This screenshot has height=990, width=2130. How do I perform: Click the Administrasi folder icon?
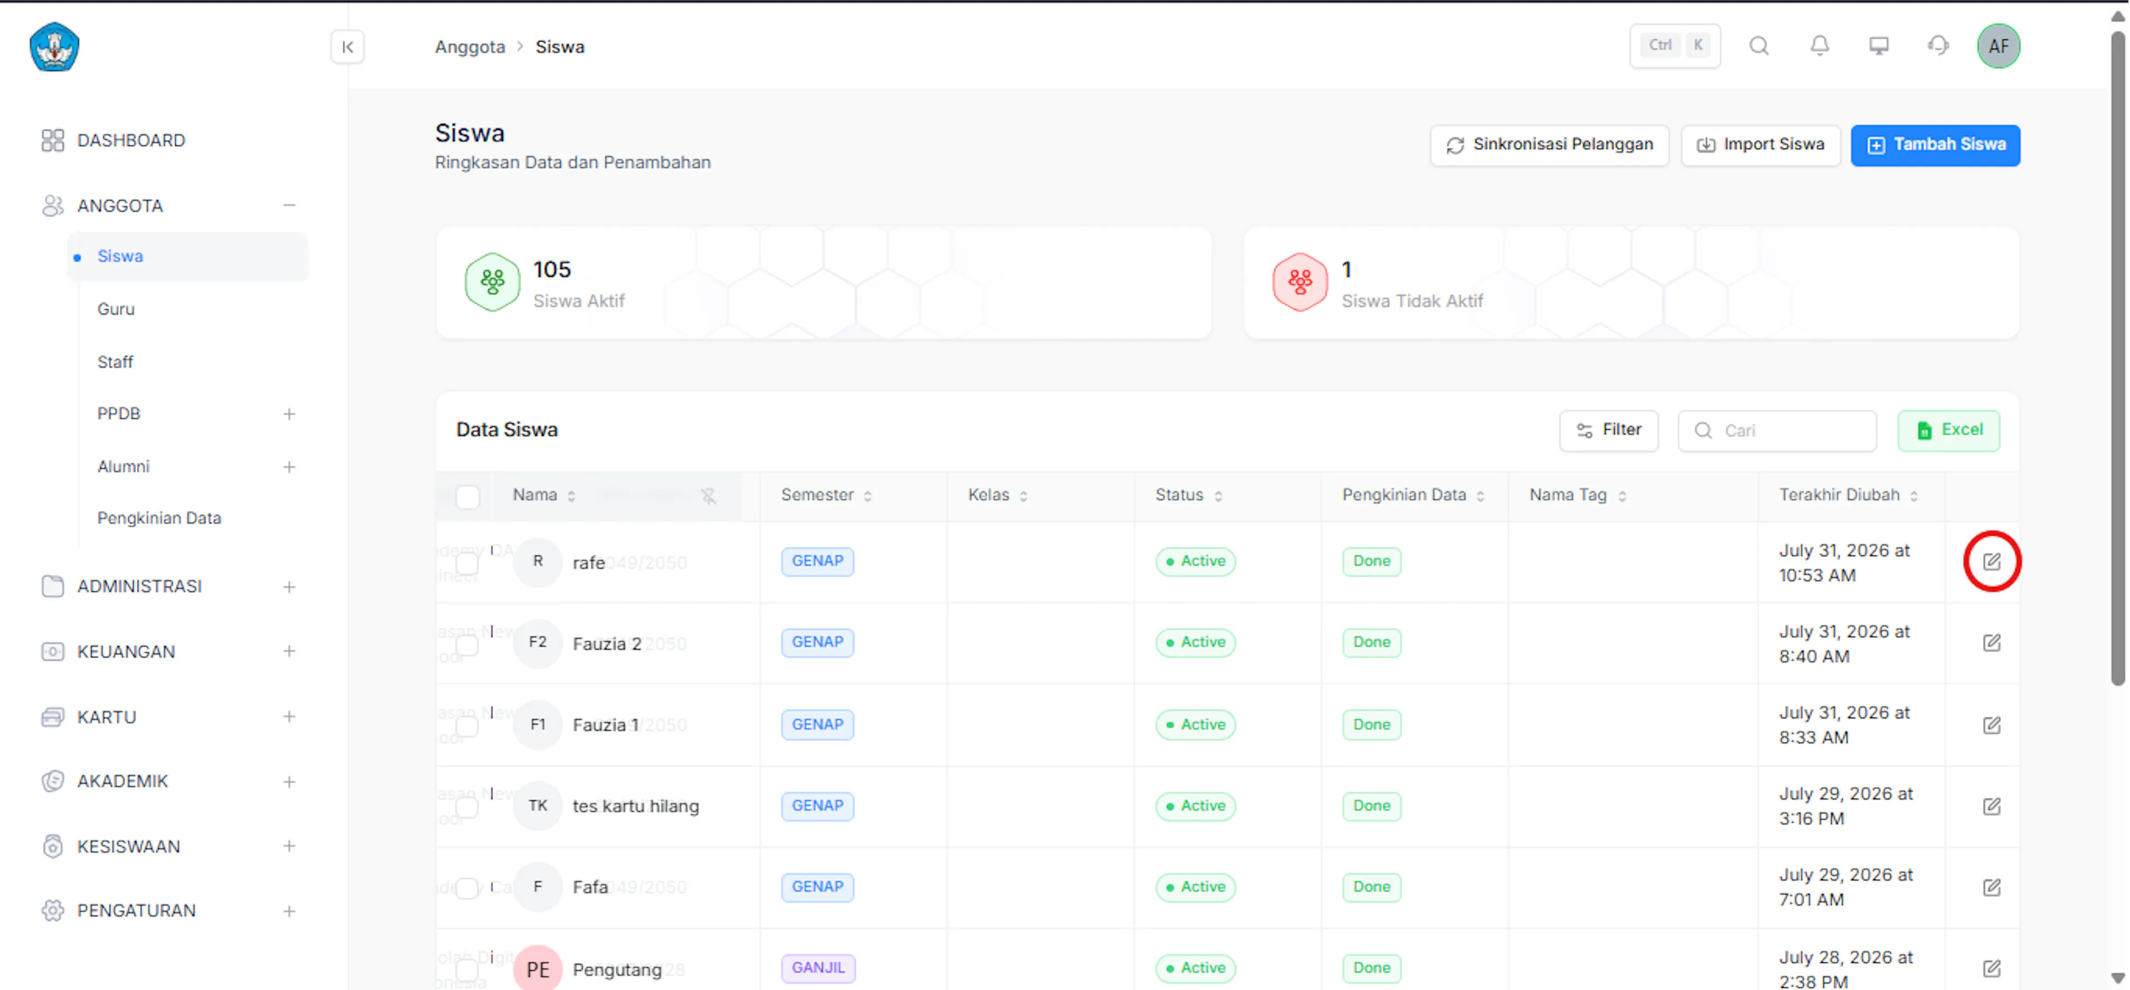pos(52,586)
